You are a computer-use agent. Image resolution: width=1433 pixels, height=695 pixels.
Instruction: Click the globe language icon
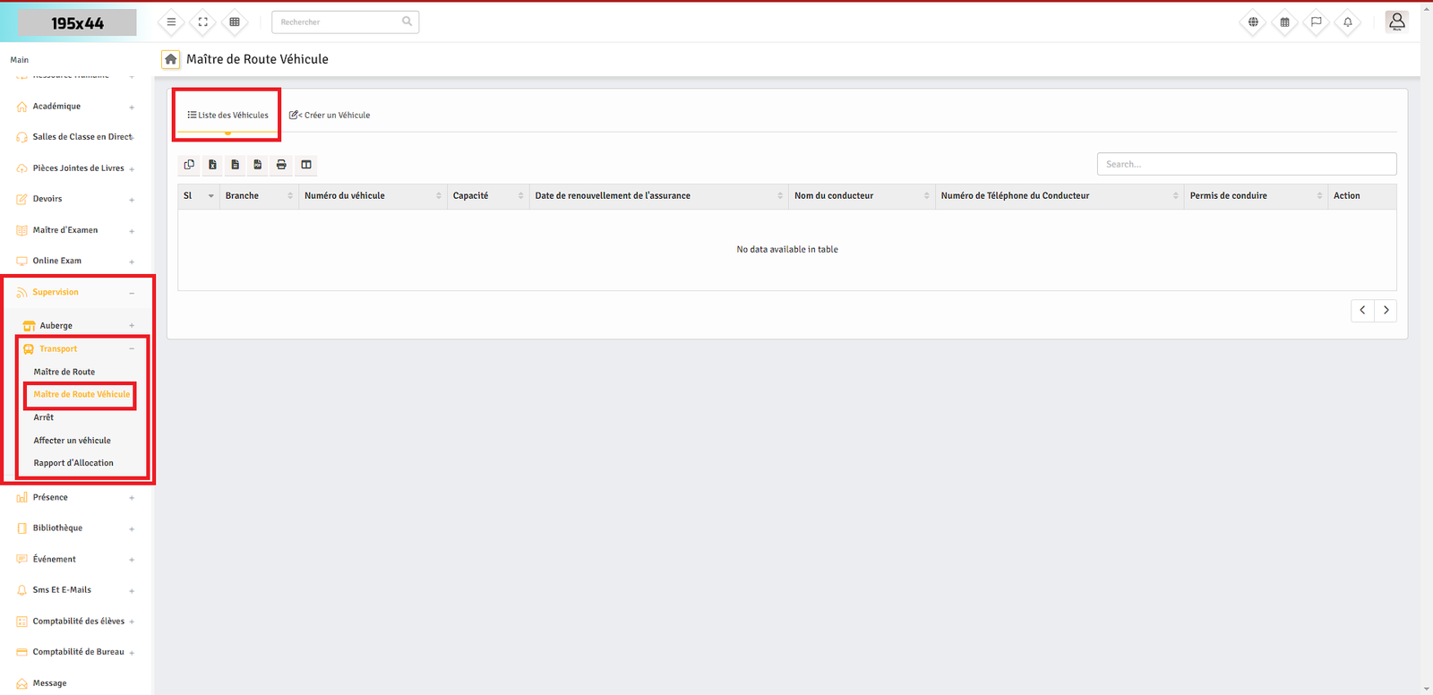point(1253,22)
